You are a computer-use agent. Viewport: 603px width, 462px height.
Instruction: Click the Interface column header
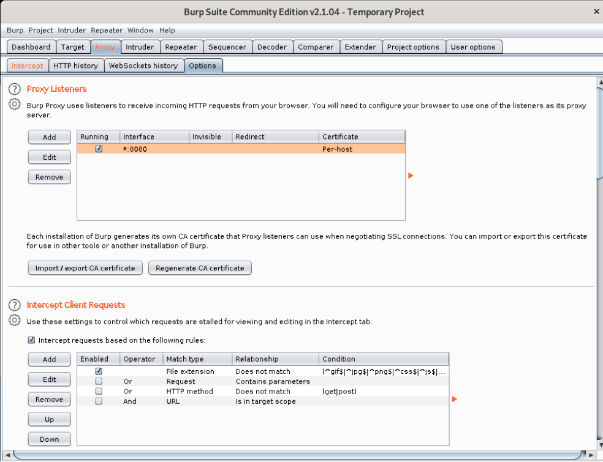click(154, 136)
